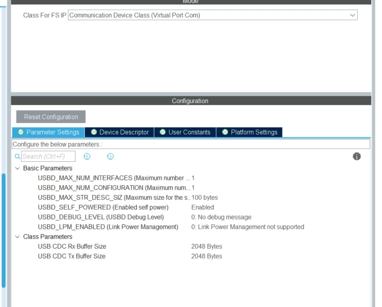Collapse the Class Parameters section

coord(17,237)
